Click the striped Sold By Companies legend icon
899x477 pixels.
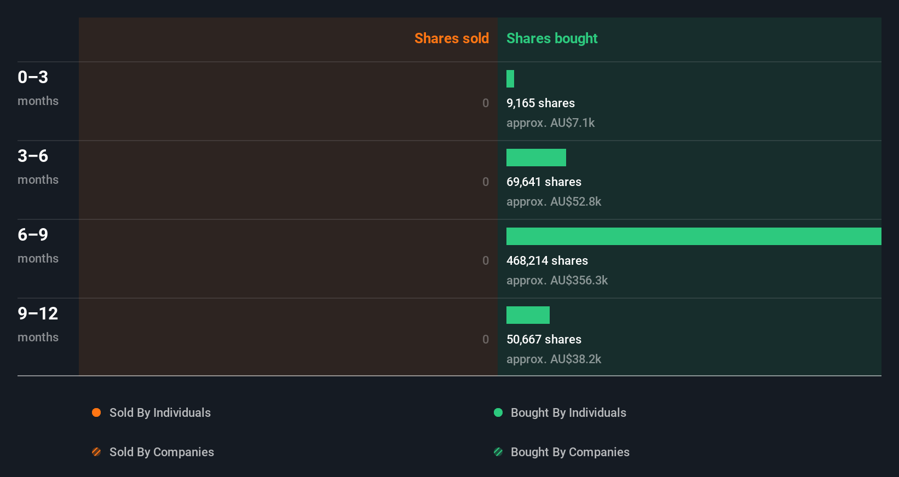point(96,452)
